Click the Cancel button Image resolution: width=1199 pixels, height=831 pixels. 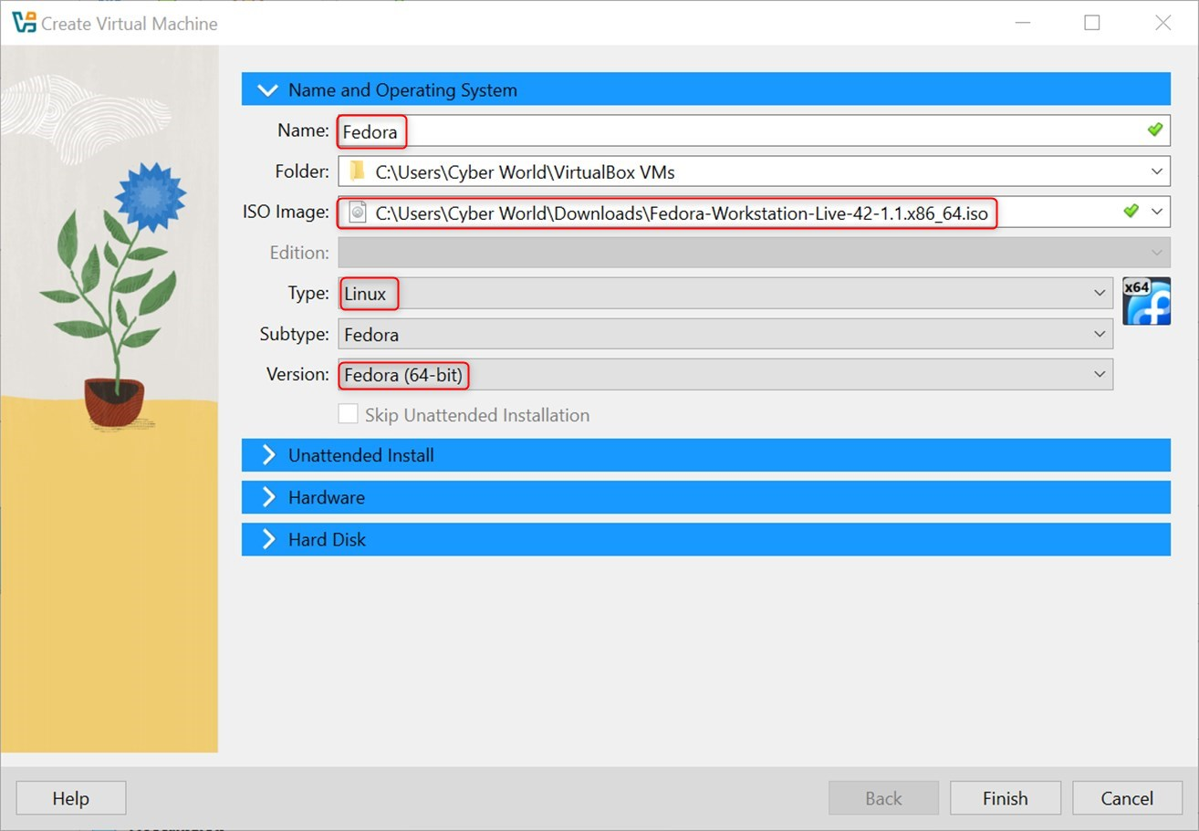pyautogui.click(x=1127, y=798)
